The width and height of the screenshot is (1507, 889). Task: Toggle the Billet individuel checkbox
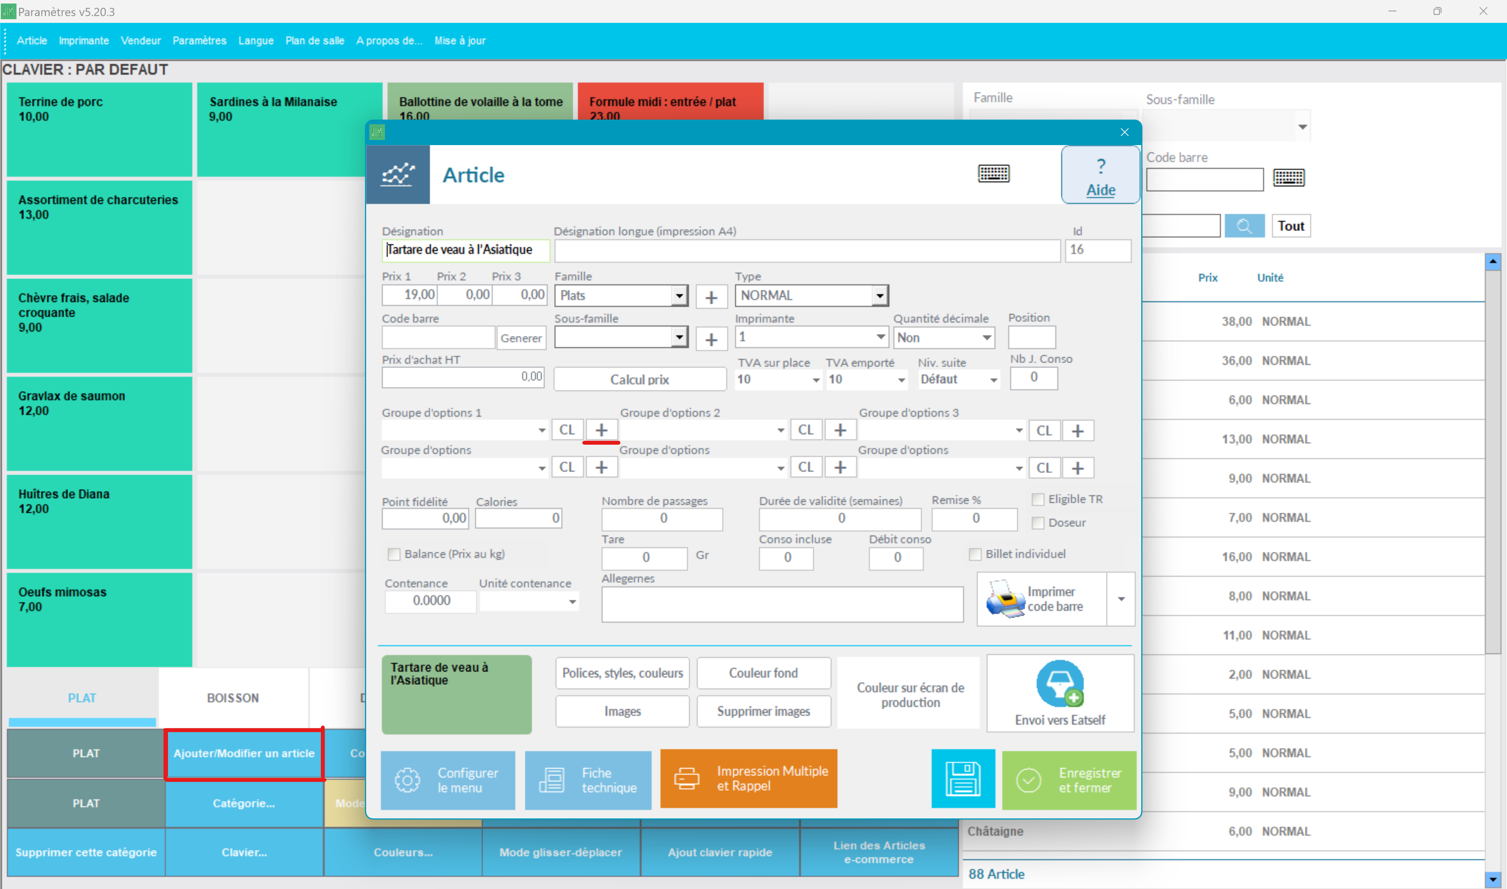(x=975, y=554)
